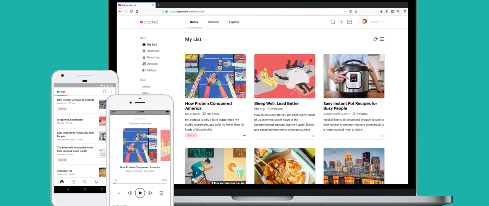The image size is (489, 206).
Task: Change the 1x playback speed on iPhone player
Action: coord(118,193)
